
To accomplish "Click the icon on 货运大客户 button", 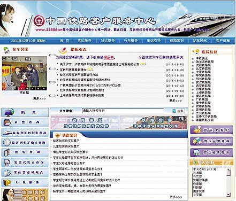I will 197,130.
